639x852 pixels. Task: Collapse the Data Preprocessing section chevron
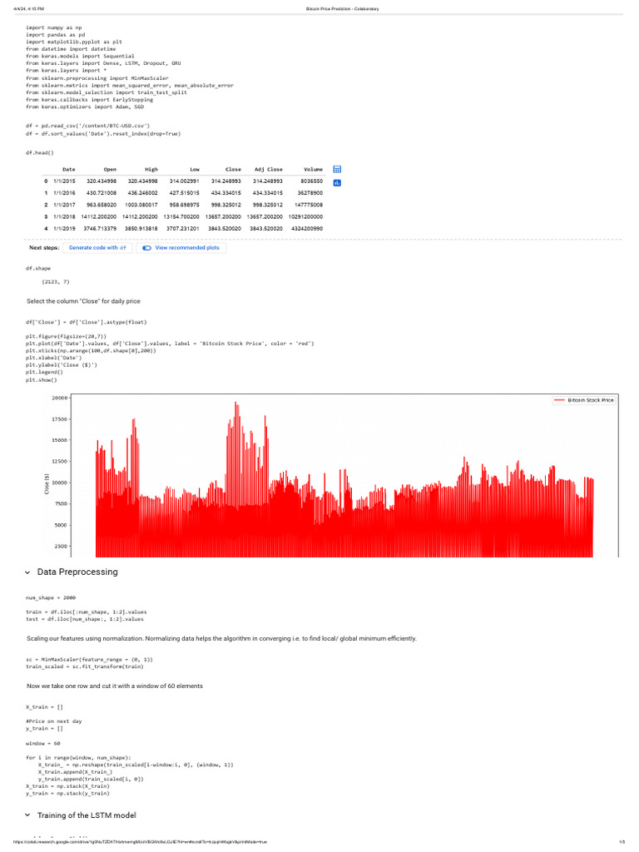(27, 572)
